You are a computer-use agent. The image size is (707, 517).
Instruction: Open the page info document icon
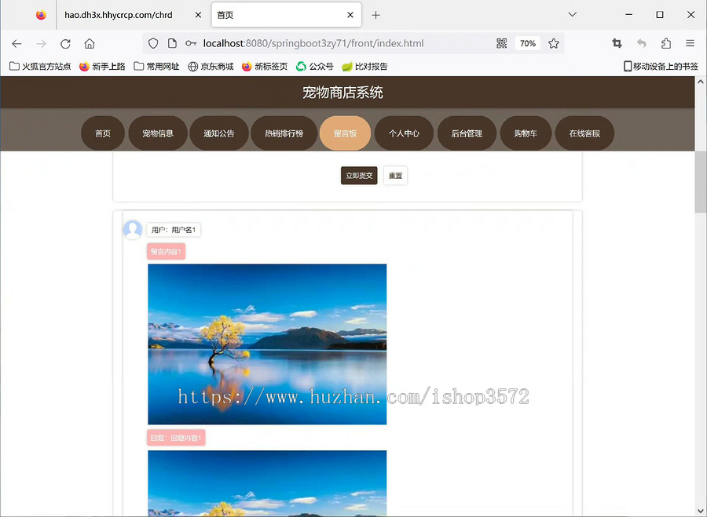(172, 43)
